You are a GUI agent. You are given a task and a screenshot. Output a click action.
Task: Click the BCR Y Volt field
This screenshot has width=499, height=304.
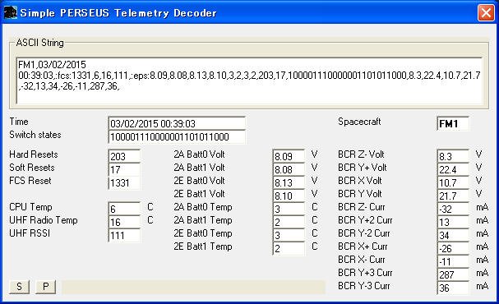click(x=453, y=196)
